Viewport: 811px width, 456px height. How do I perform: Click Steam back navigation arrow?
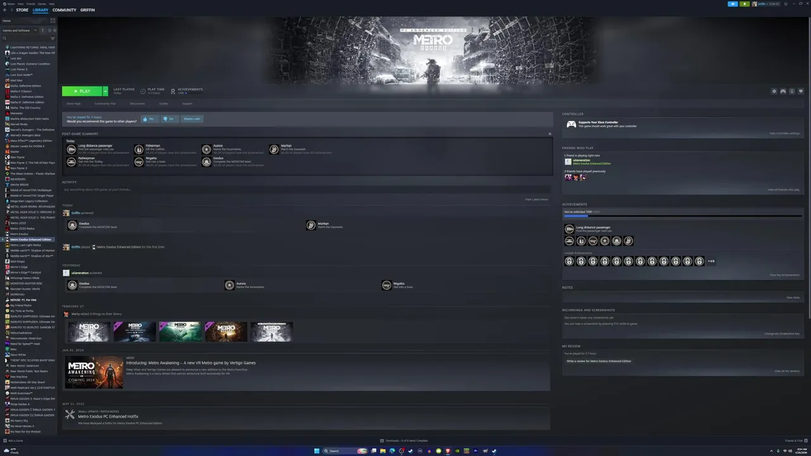(x=4, y=10)
